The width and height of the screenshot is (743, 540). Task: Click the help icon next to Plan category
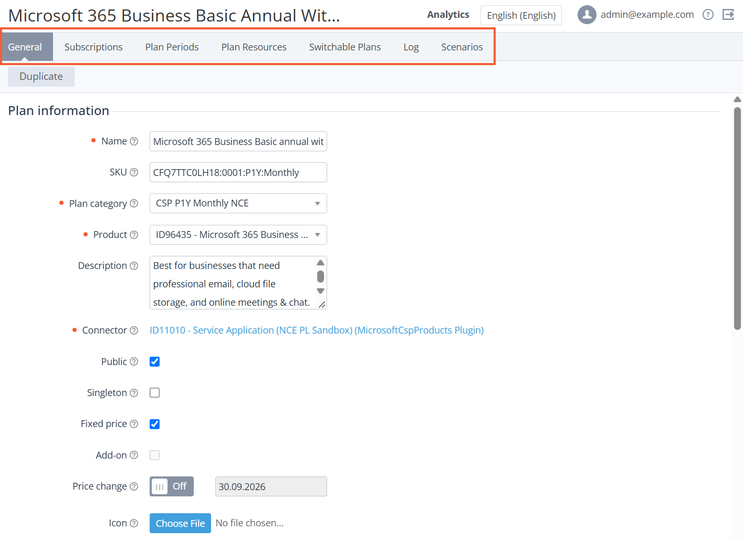click(x=134, y=203)
